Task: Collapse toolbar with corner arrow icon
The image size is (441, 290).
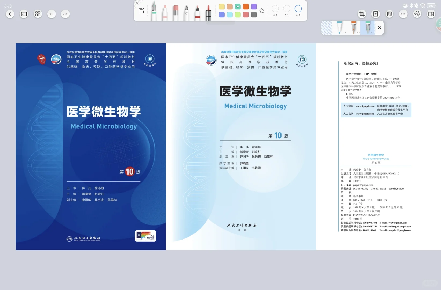Action: click(137, 3)
